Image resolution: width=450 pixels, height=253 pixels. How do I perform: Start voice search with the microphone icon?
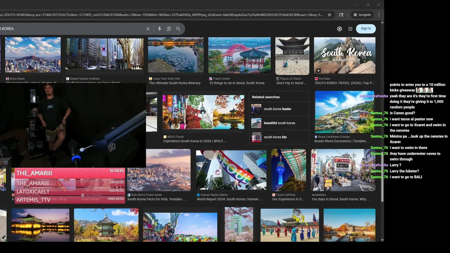click(x=160, y=29)
